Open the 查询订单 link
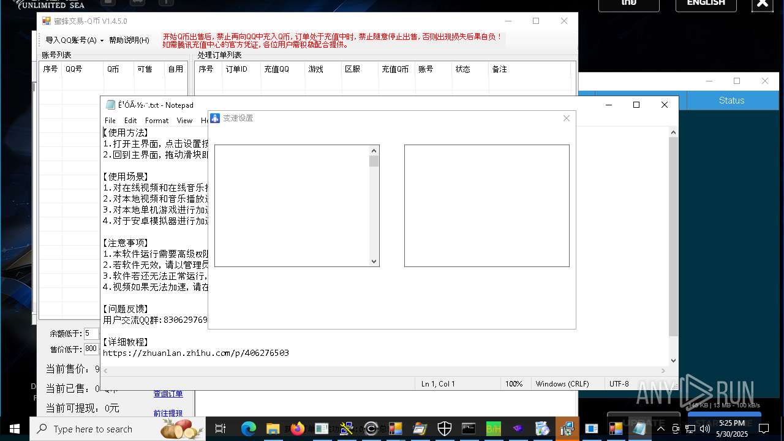This screenshot has width=784, height=441. (x=168, y=394)
